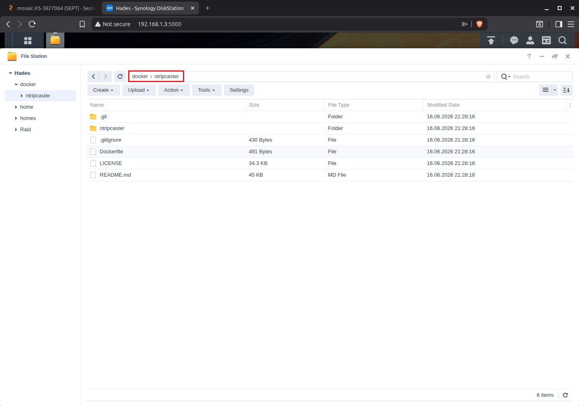
Task: Expand the home tree folder
Action: [x=16, y=107]
